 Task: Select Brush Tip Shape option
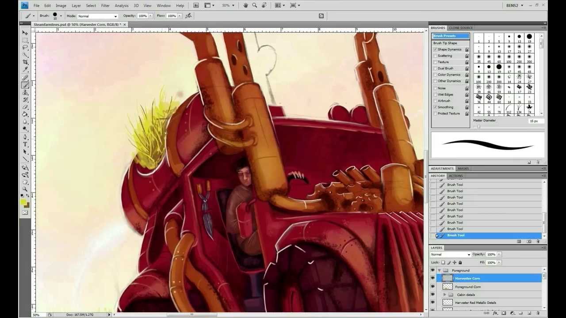[x=445, y=43]
